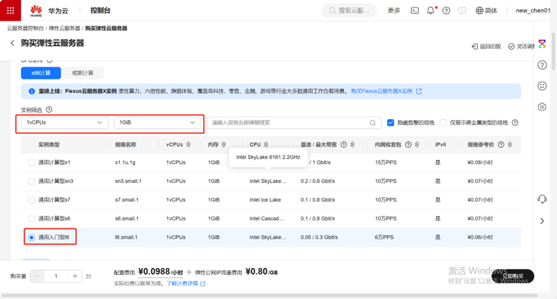557x299 pixels.
Task: Select the 通用计算型sn3 radio button
Action: [x=32, y=181]
